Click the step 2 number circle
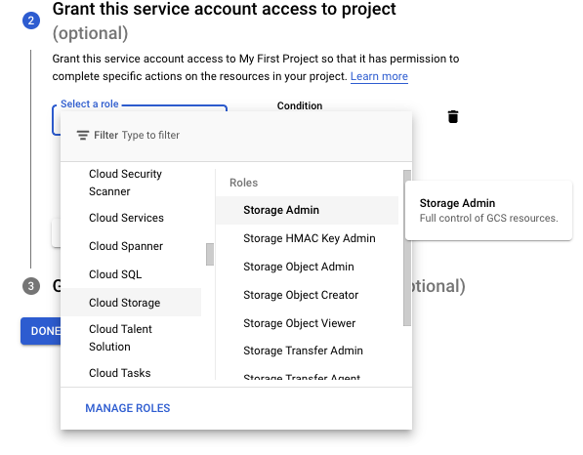 [31, 21]
